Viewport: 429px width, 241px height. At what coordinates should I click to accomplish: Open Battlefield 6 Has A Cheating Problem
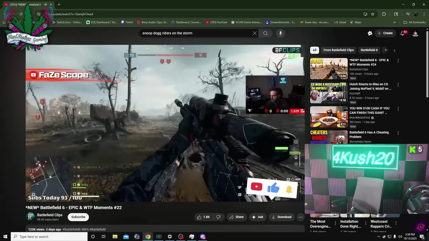369,135
